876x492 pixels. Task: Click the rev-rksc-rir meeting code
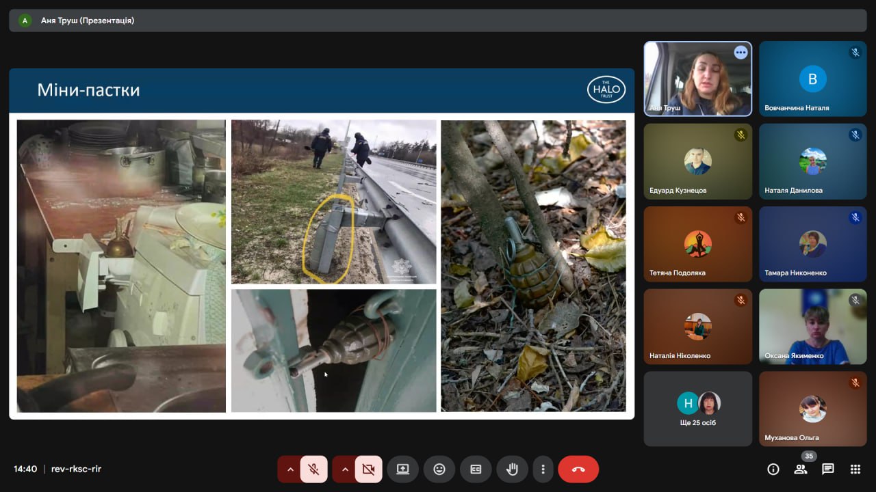point(76,469)
